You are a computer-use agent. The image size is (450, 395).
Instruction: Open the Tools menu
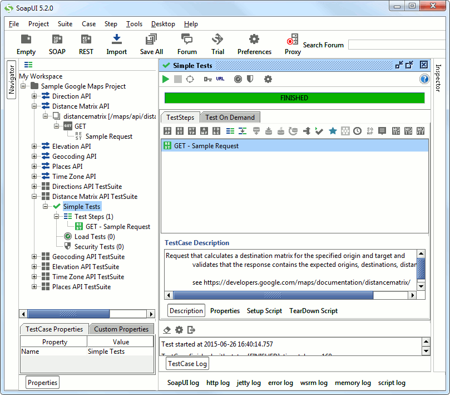[x=134, y=24]
